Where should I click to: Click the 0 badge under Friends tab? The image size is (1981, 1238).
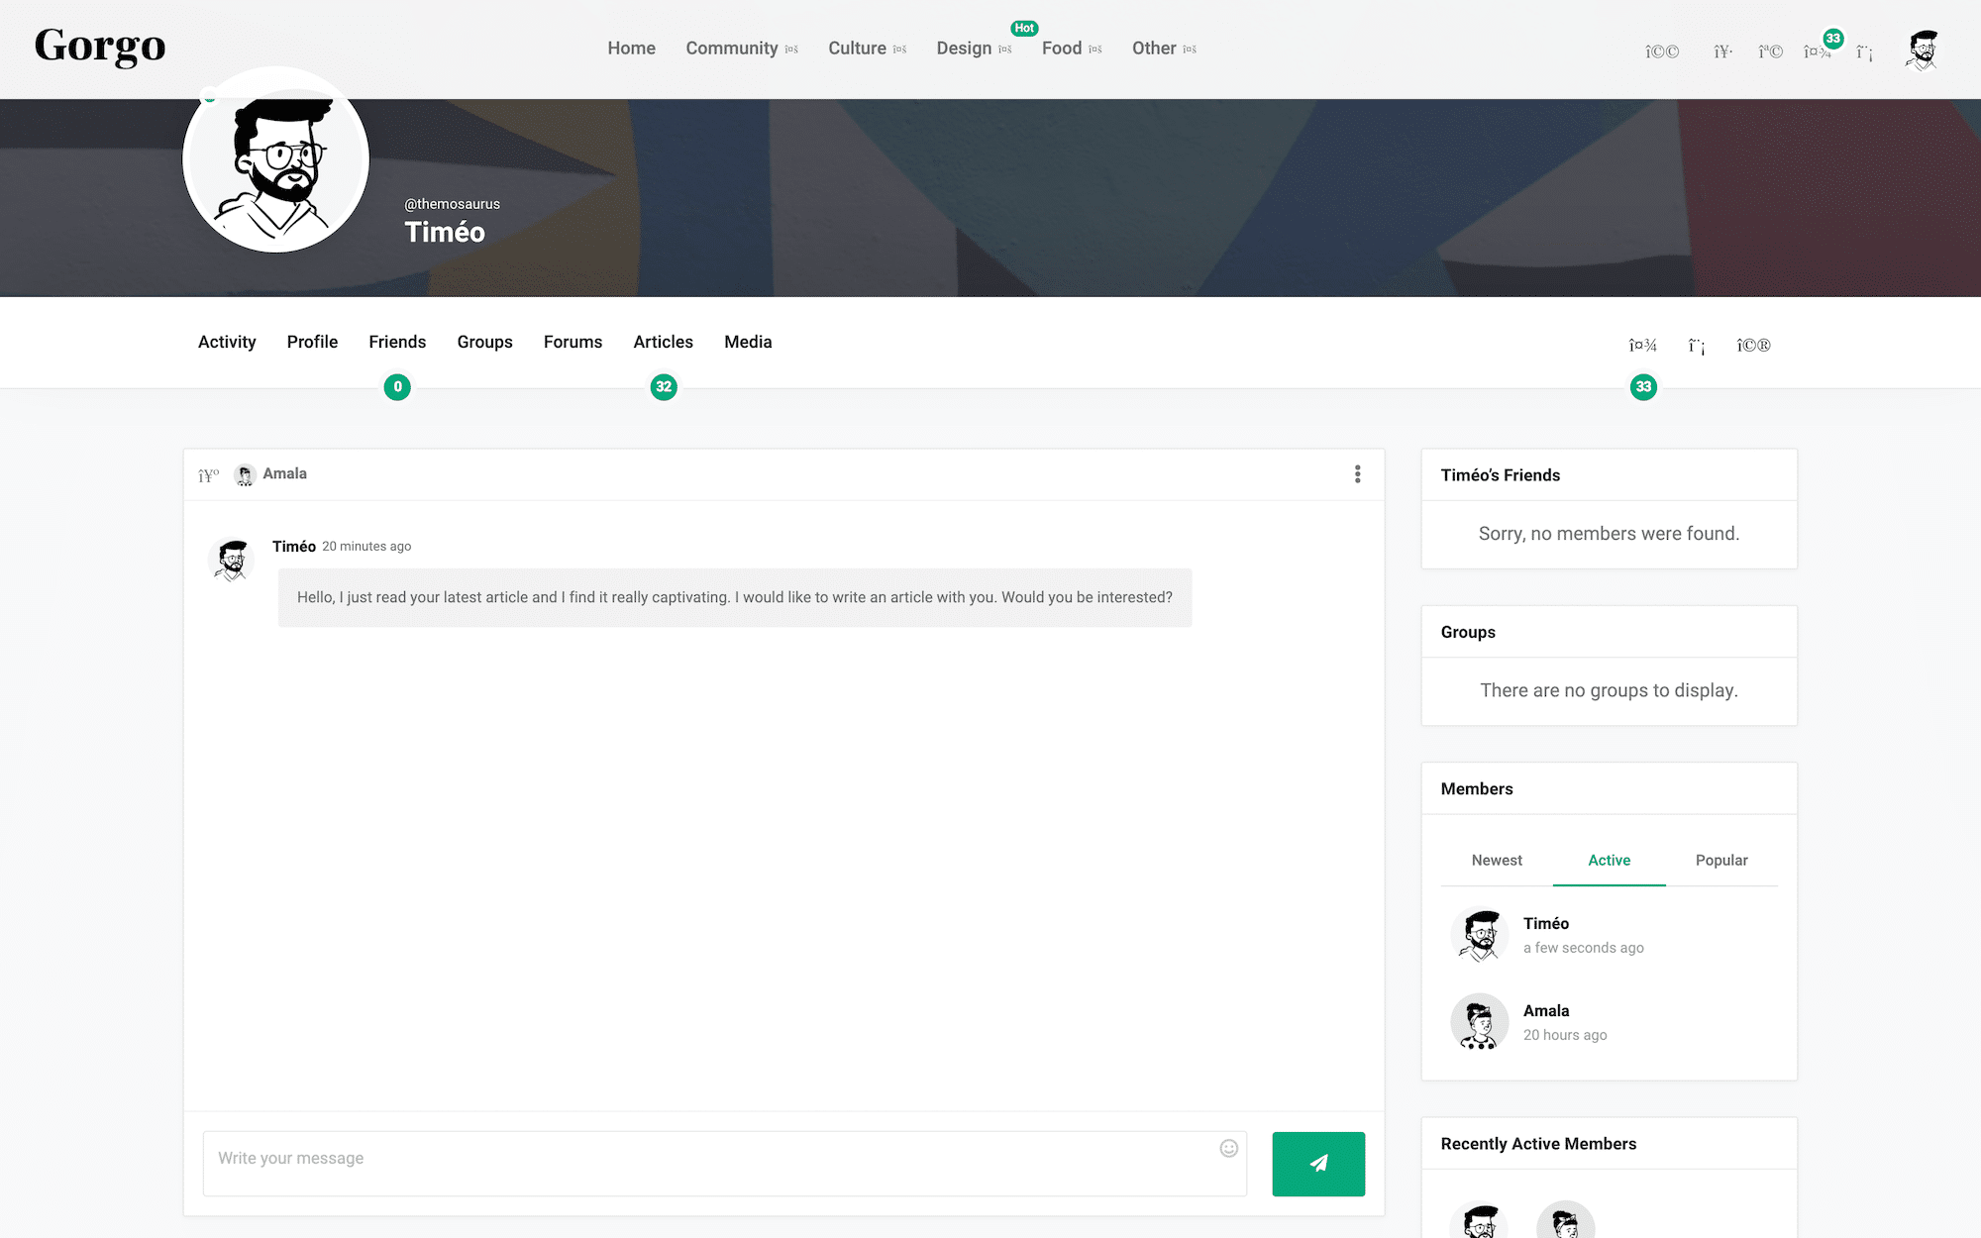pyautogui.click(x=397, y=387)
